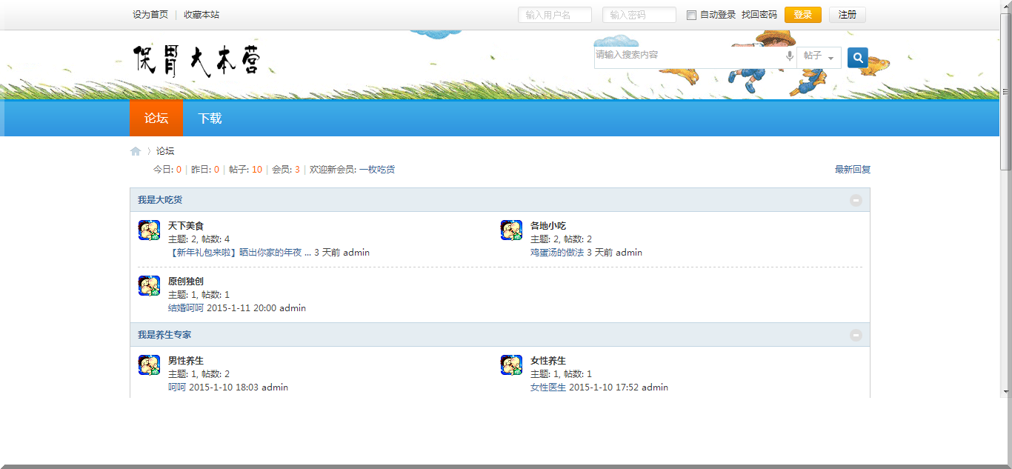
Task: Click the 注册 register button
Action: coord(847,15)
